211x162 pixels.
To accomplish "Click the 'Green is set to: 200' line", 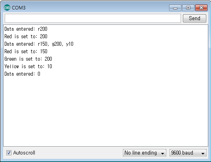I will 28,59.
